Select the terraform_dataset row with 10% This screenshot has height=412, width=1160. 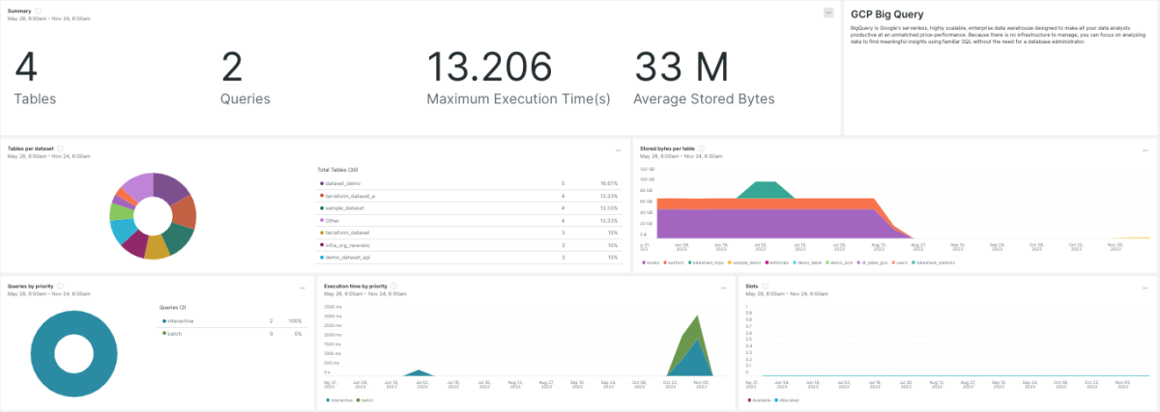(x=470, y=233)
